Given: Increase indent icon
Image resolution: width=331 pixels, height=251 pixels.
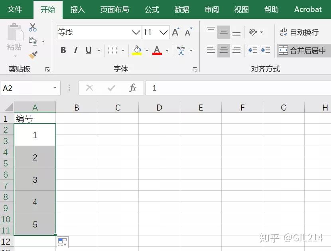Looking at the screenshot, I should pos(266,50).
